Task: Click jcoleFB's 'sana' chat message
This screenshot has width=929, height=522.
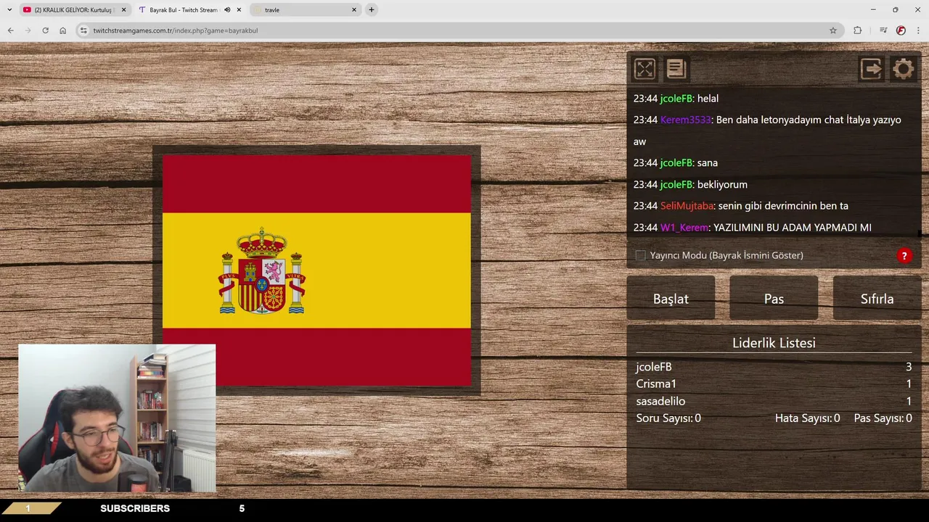Action: point(708,163)
